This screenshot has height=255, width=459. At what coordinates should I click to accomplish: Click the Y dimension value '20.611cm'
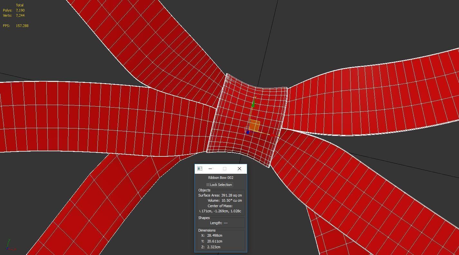pos(215,241)
